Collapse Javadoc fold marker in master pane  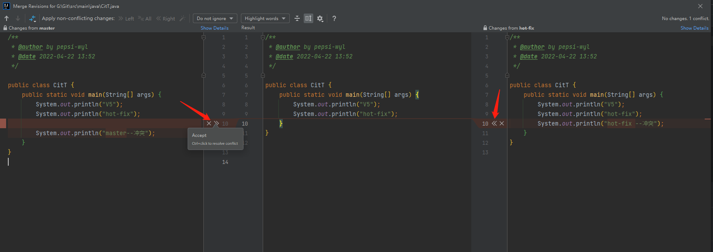203,37
